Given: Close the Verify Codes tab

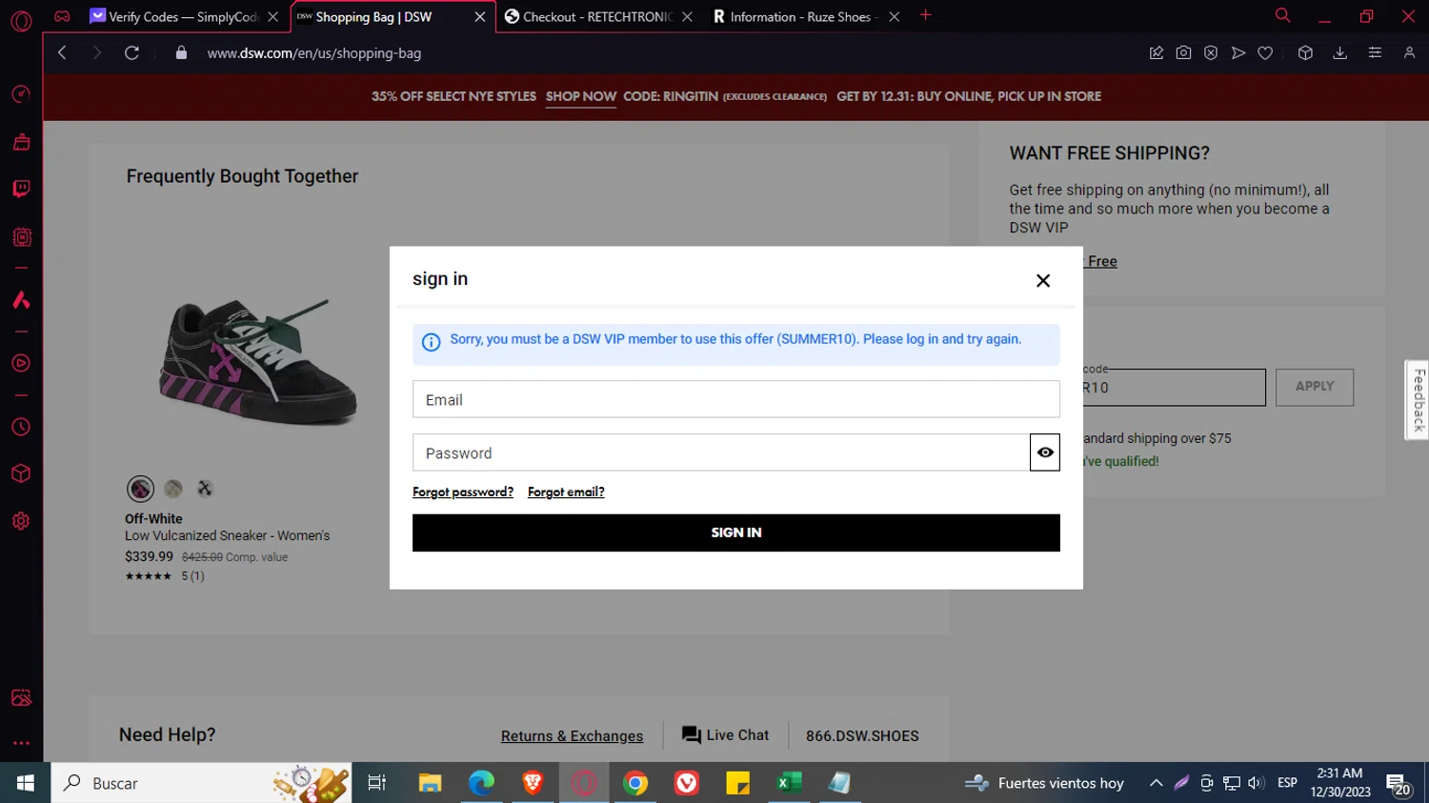Looking at the screenshot, I should click(x=272, y=16).
